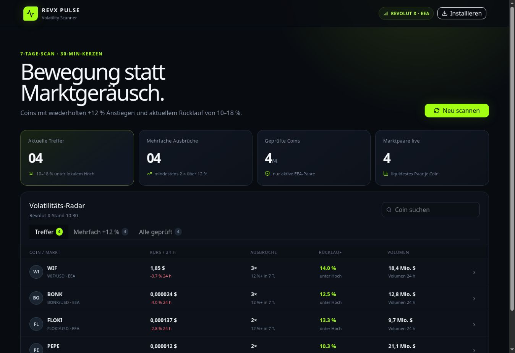Click the 14.0 % Rücklauf value

328,268
